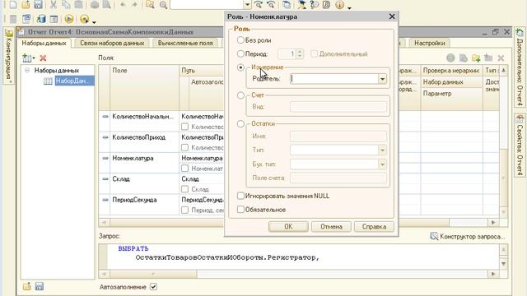
Task: Open the Дополнительно: Отчет4 side panel
Action: point(520,67)
